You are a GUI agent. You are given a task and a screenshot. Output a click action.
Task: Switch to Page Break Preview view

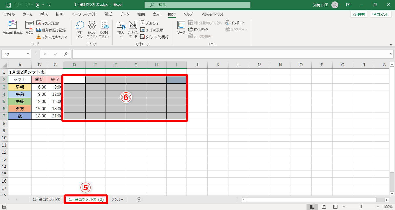click(335, 207)
